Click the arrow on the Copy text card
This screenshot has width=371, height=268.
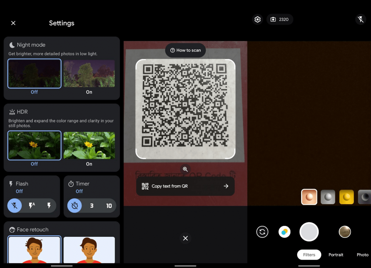point(226,186)
